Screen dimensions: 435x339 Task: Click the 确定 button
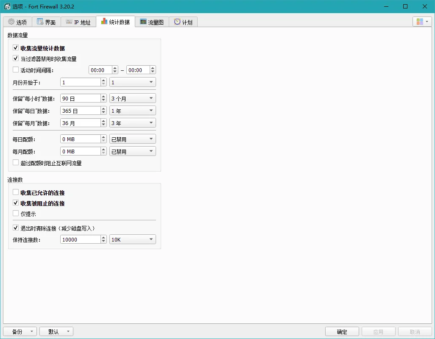tap(342, 331)
